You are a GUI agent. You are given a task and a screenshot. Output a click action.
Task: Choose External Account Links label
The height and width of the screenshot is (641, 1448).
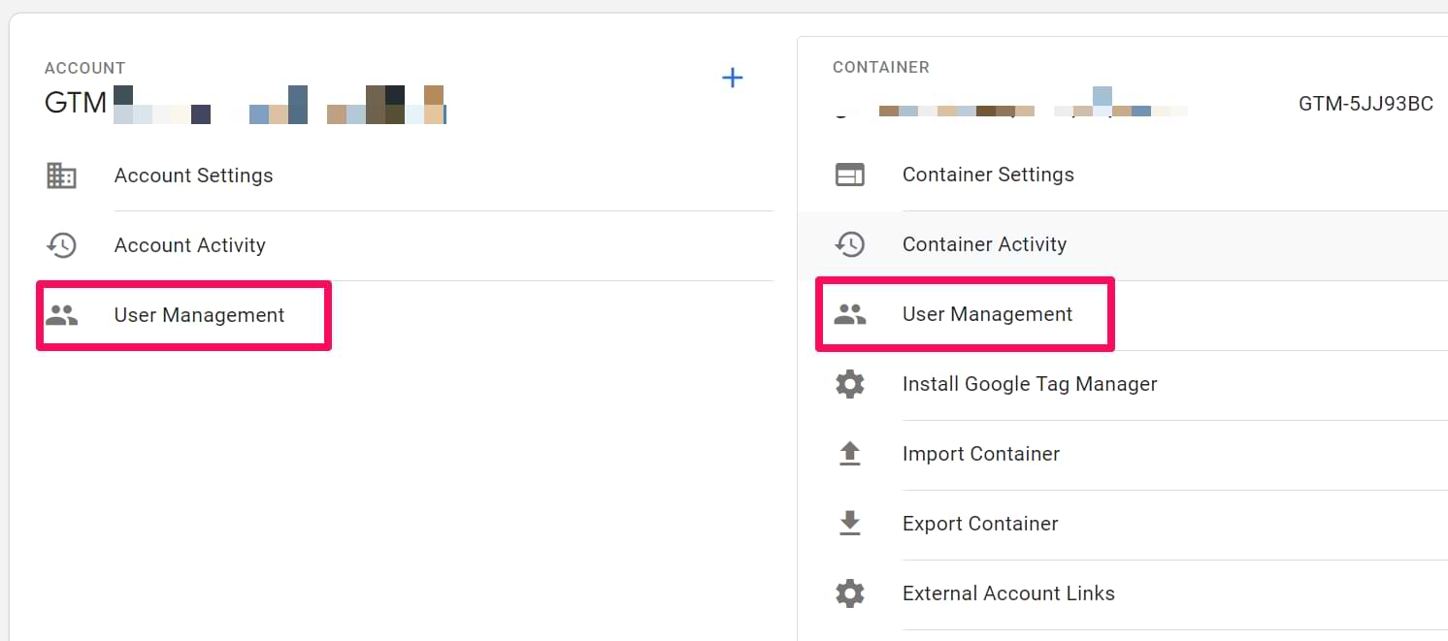click(x=1008, y=593)
